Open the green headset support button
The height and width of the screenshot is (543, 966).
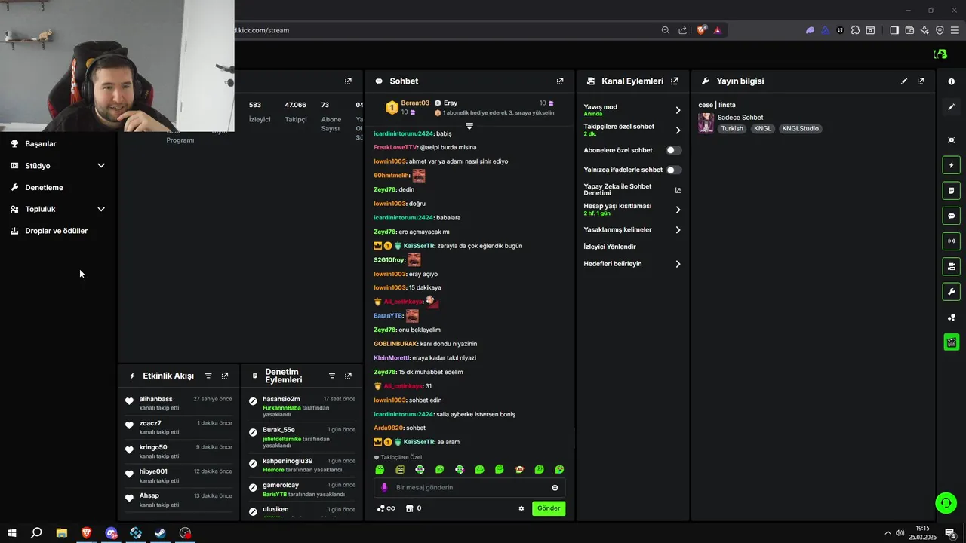(x=946, y=502)
